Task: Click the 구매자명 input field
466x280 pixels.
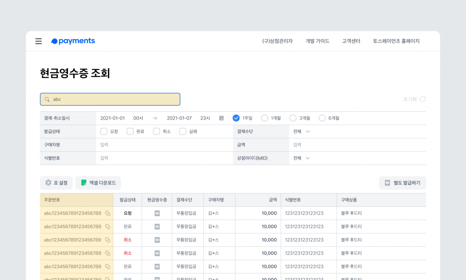Action: (x=164, y=145)
